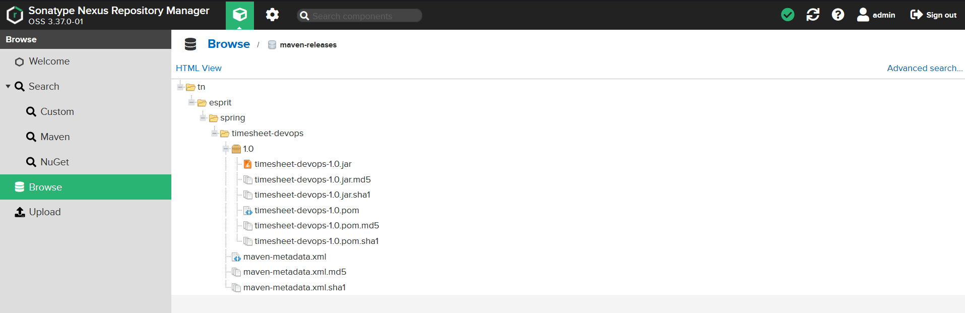Image resolution: width=965 pixels, height=313 pixels.
Task: Click the jar.md5 file icon
Action: click(248, 180)
